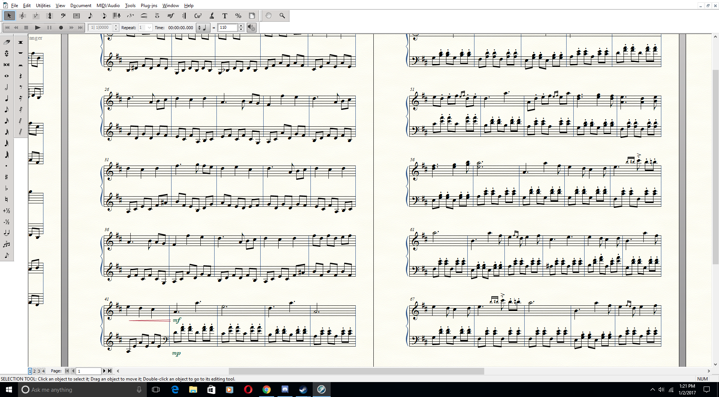The height and width of the screenshot is (397, 719).
Task: Open Google Chrome from the taskbar
Action: 266,390
